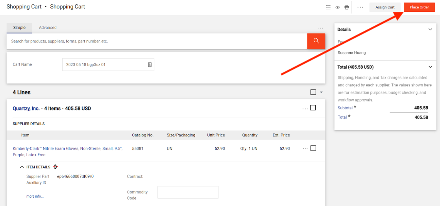This screenshot has height=206, width=440.
Task: Open Quartzy supplier three-dots actions menu
Action: (305, 109)
